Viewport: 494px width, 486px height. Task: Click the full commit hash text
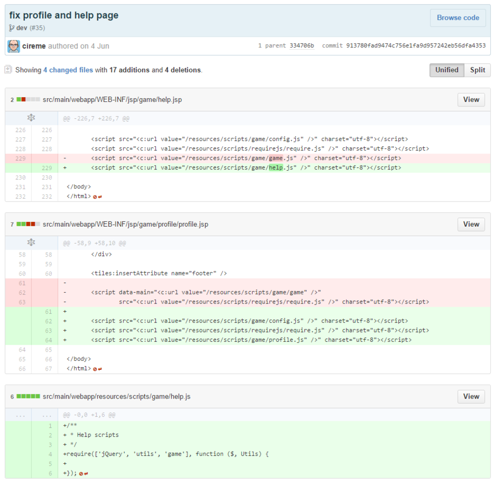[x=416, y=46]
